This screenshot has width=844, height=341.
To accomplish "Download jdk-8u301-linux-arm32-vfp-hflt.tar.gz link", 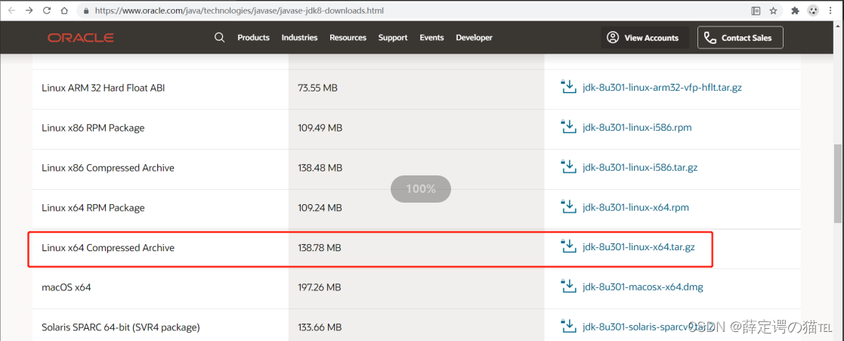I will click(x=662, y=87).
